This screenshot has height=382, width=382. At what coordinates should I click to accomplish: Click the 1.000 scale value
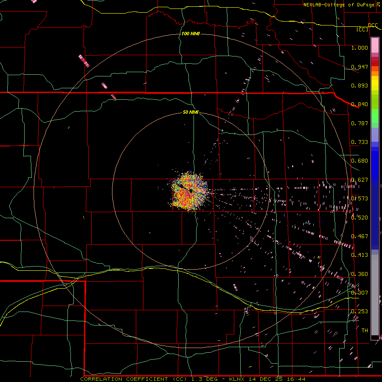(360, 48)
